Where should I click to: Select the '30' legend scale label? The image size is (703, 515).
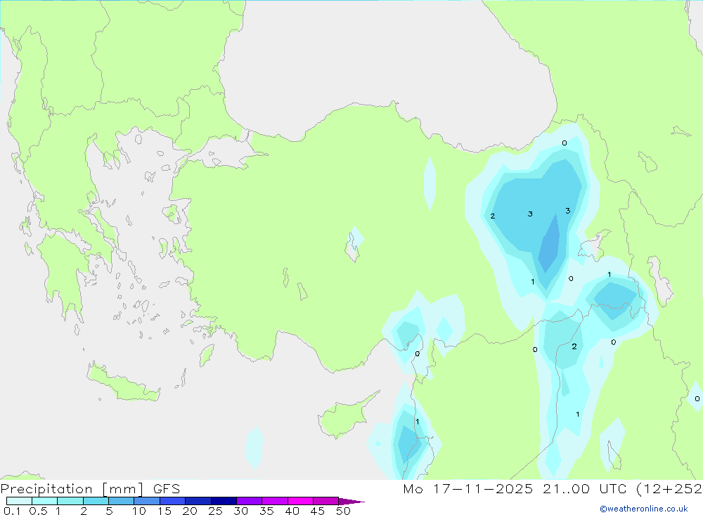click(x=241, y=511)
